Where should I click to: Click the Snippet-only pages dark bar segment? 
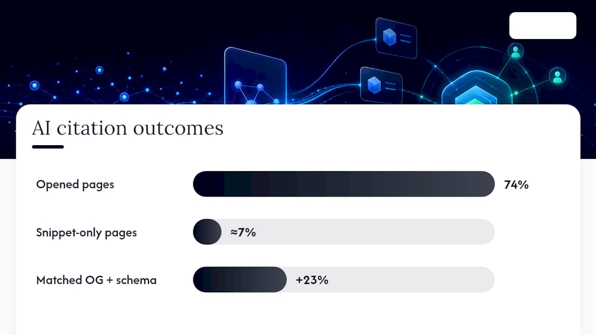tap(207, 232)
